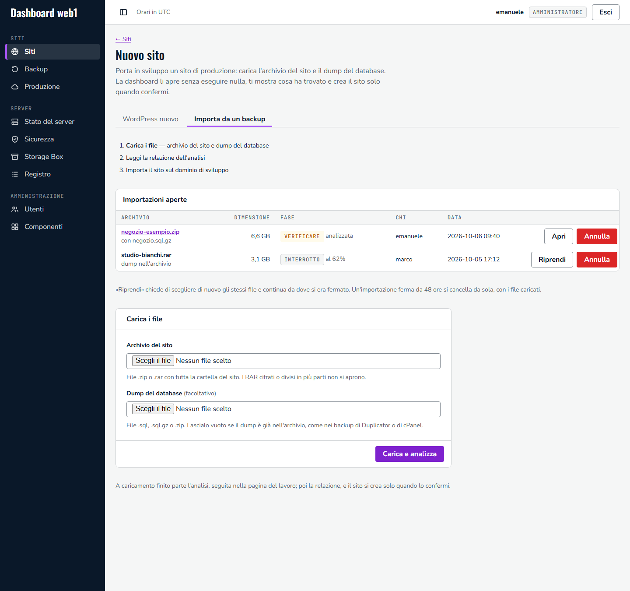Click the grid icon beside Componenti
Image resolution: width=630 pixels, height=591 pixels.
click(15, 227)
